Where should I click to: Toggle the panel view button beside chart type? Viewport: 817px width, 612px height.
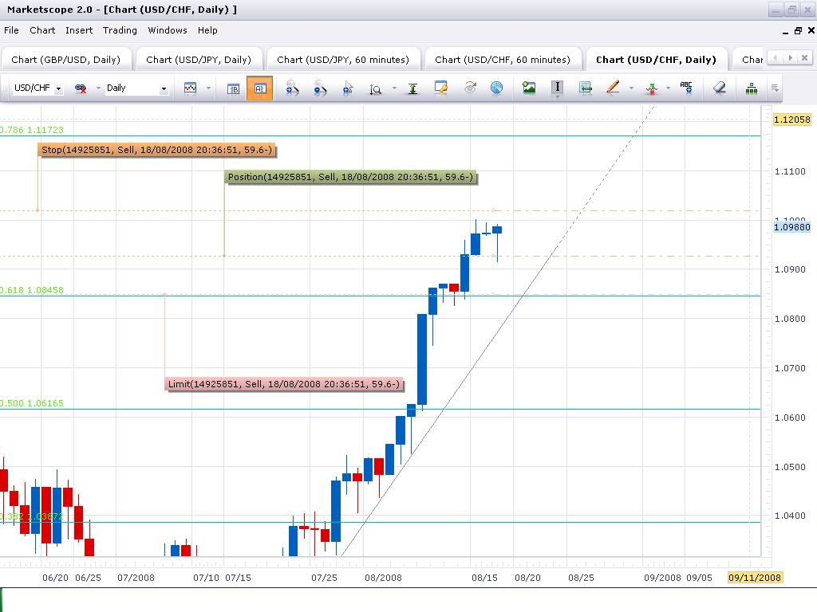tap(234, 88)
